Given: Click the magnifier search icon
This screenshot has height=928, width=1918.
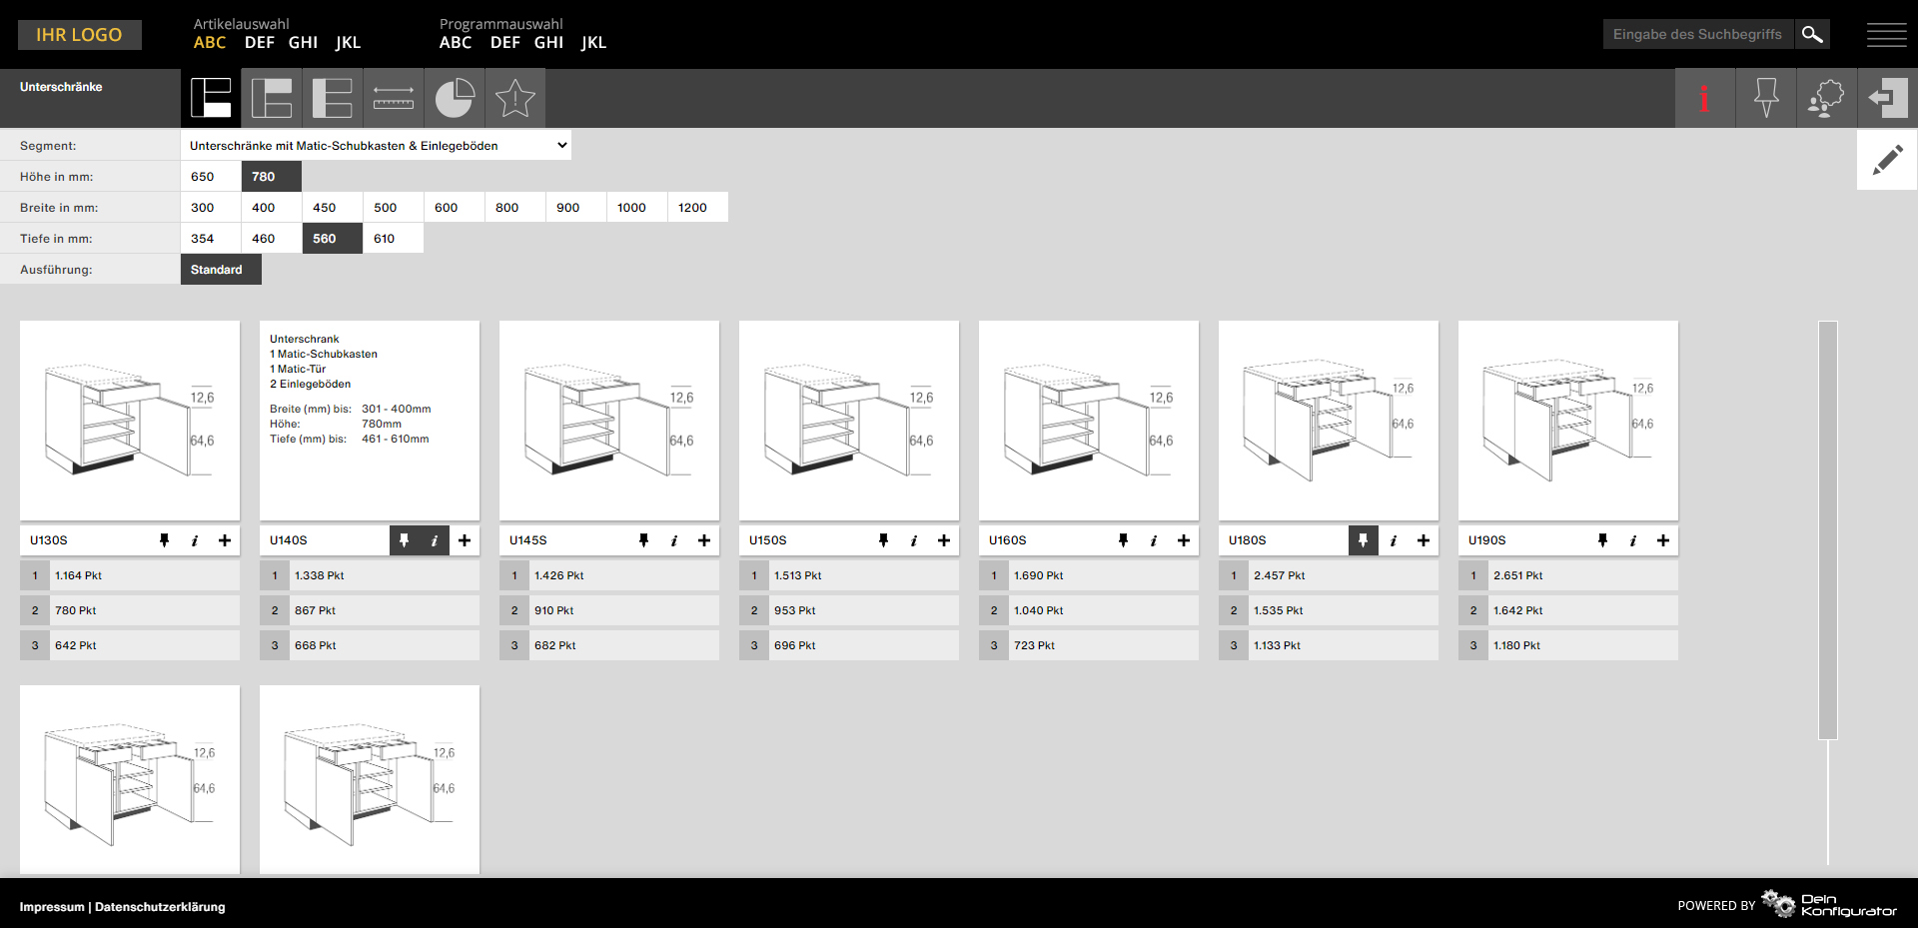Looking at the screenshot, I should tap(1812, 34).
